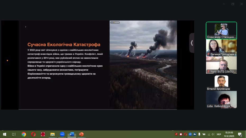Open the Windows Start menu
This screenshot has height=138, width=246.
(x=4, y=134)
